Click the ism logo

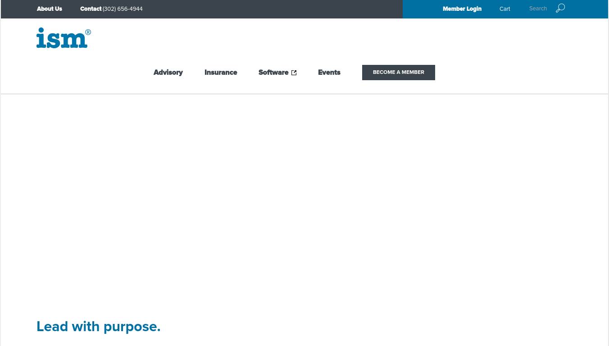[62, 39]
